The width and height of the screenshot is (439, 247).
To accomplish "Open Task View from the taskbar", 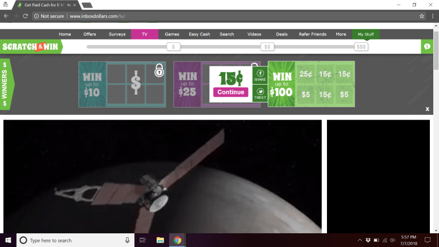I will point(142,240).
